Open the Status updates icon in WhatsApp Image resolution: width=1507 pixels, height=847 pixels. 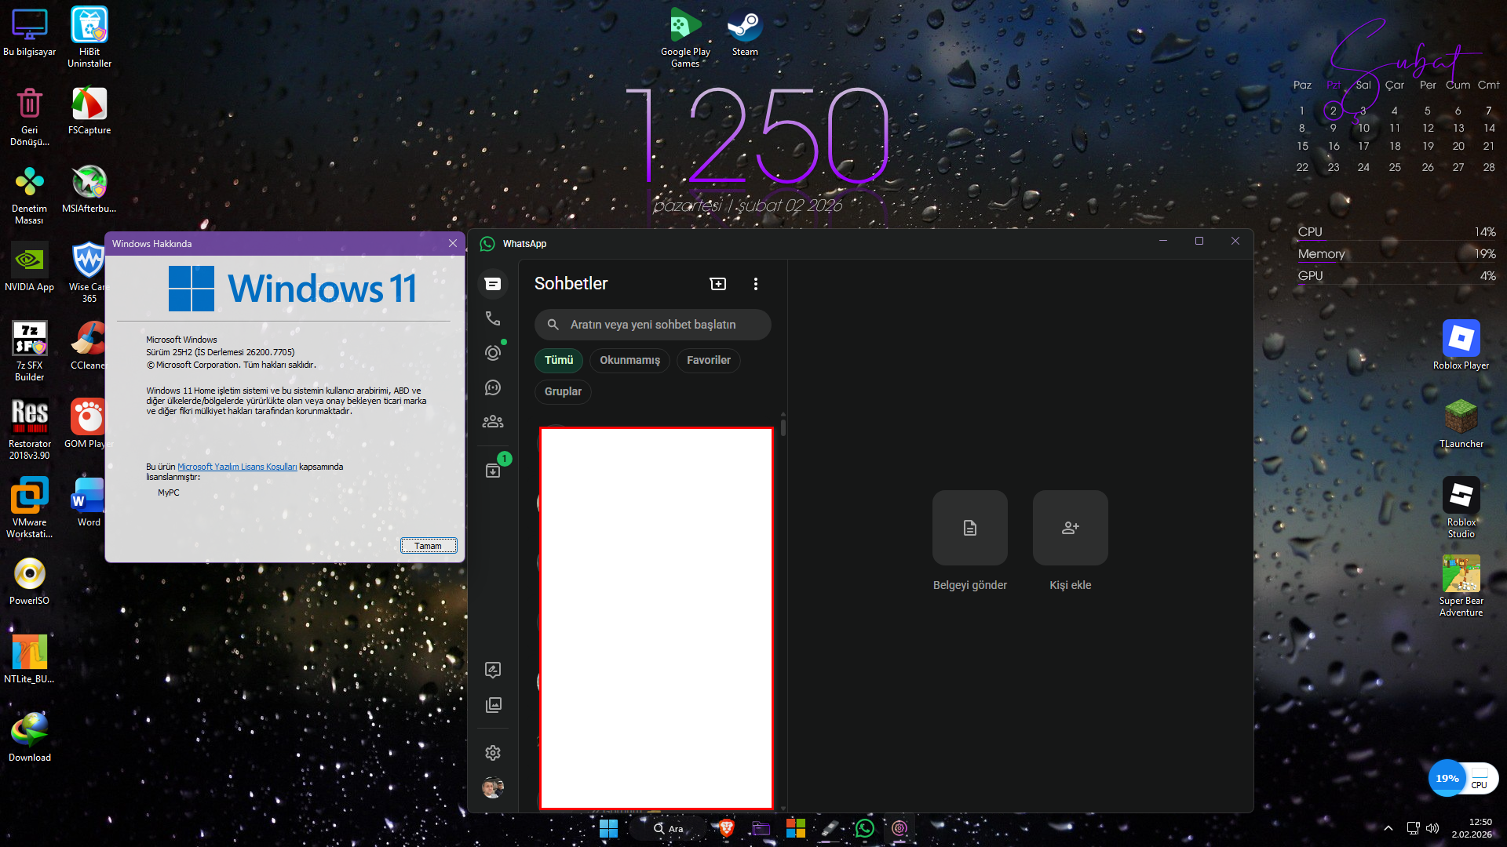pos(493,353)
